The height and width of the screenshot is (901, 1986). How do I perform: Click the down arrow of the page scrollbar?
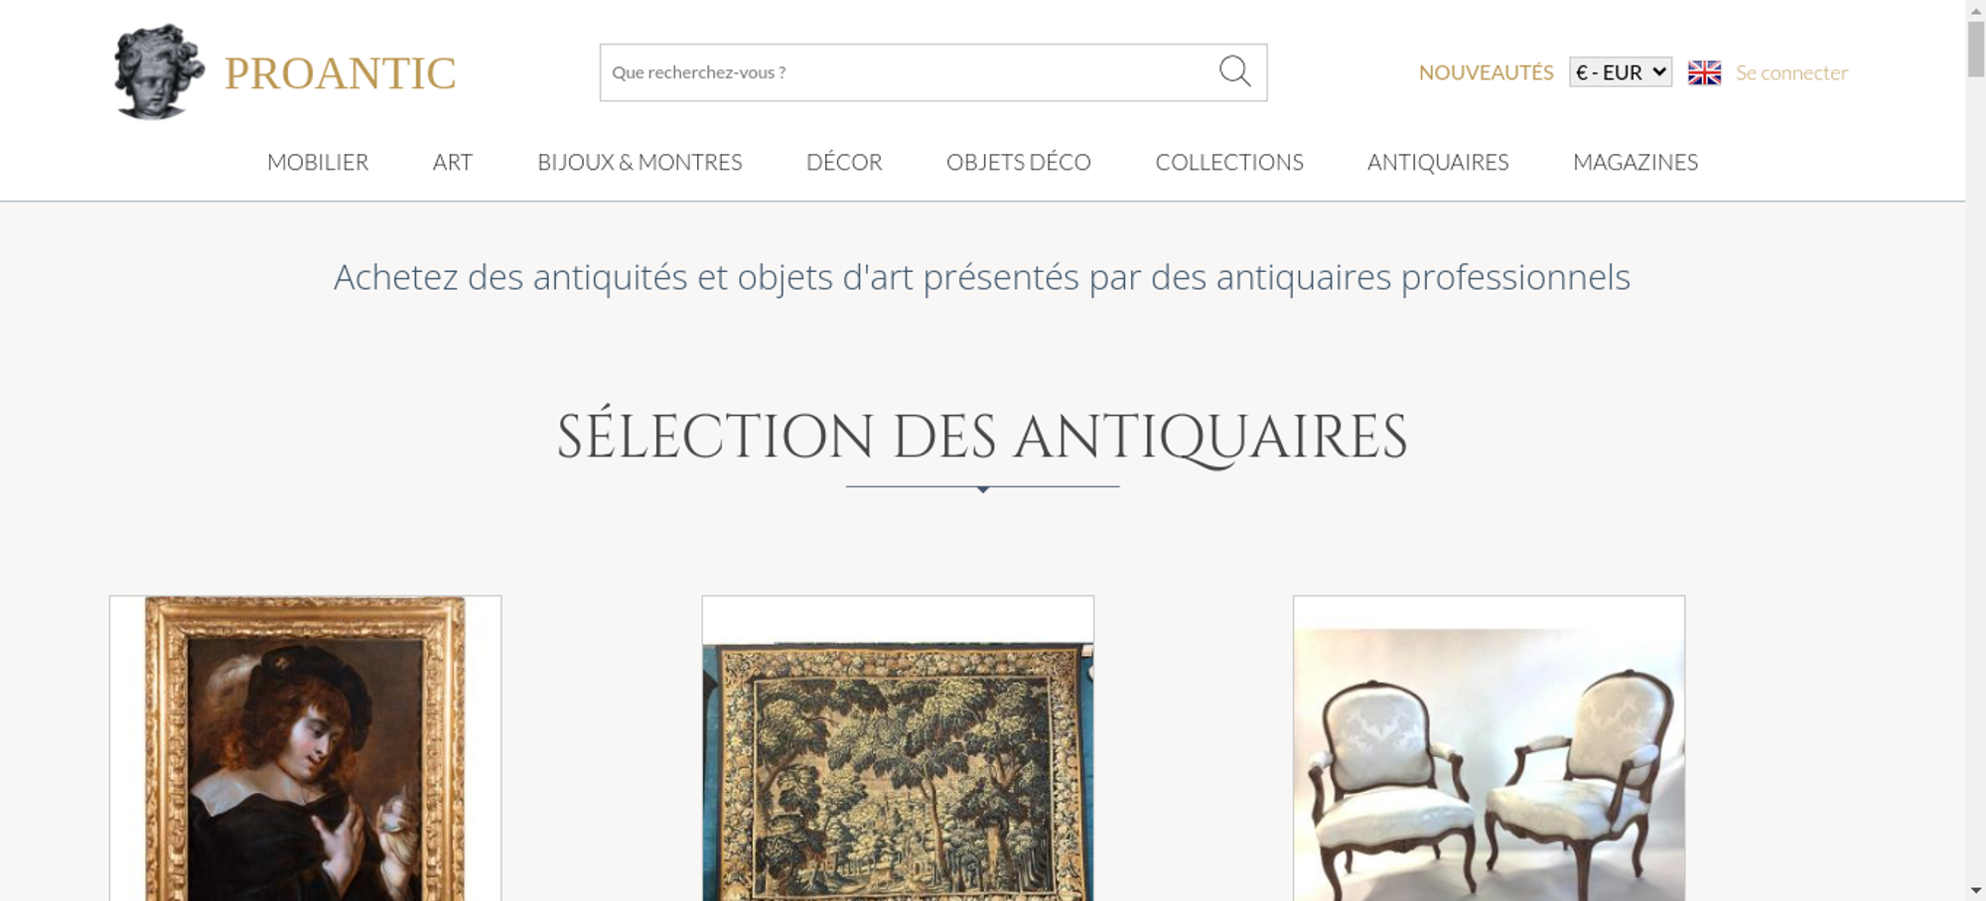[1976, 891]
